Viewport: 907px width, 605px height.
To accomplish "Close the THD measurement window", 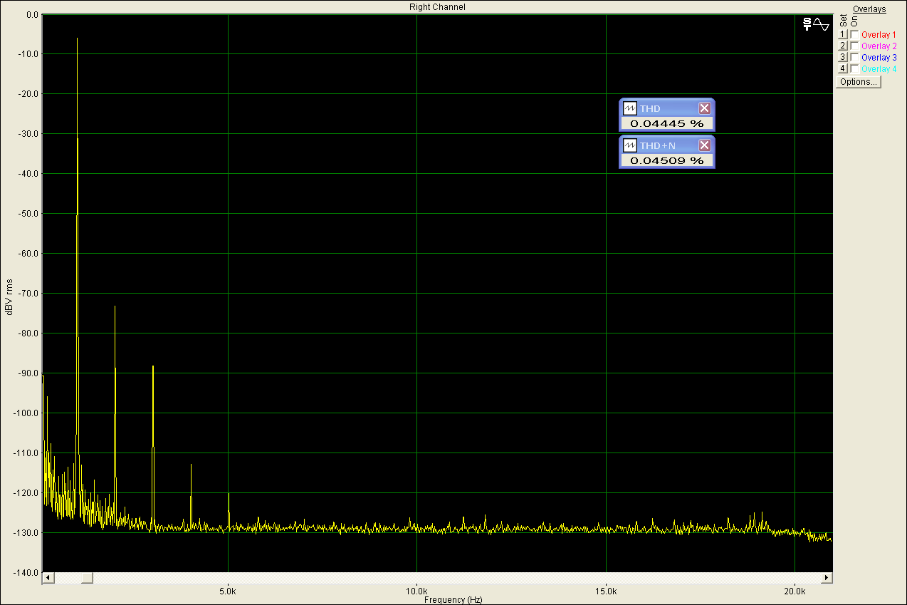I will pos(704,108).
